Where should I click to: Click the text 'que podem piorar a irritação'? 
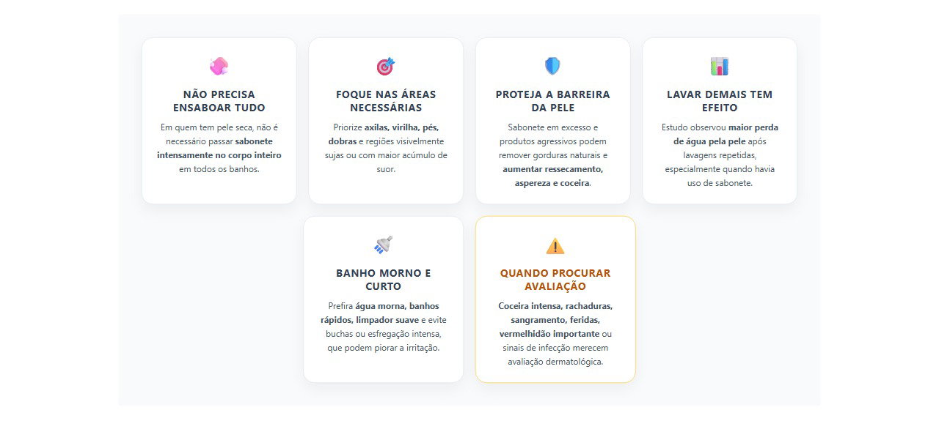383,348
